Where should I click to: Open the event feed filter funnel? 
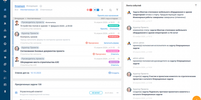196,5
